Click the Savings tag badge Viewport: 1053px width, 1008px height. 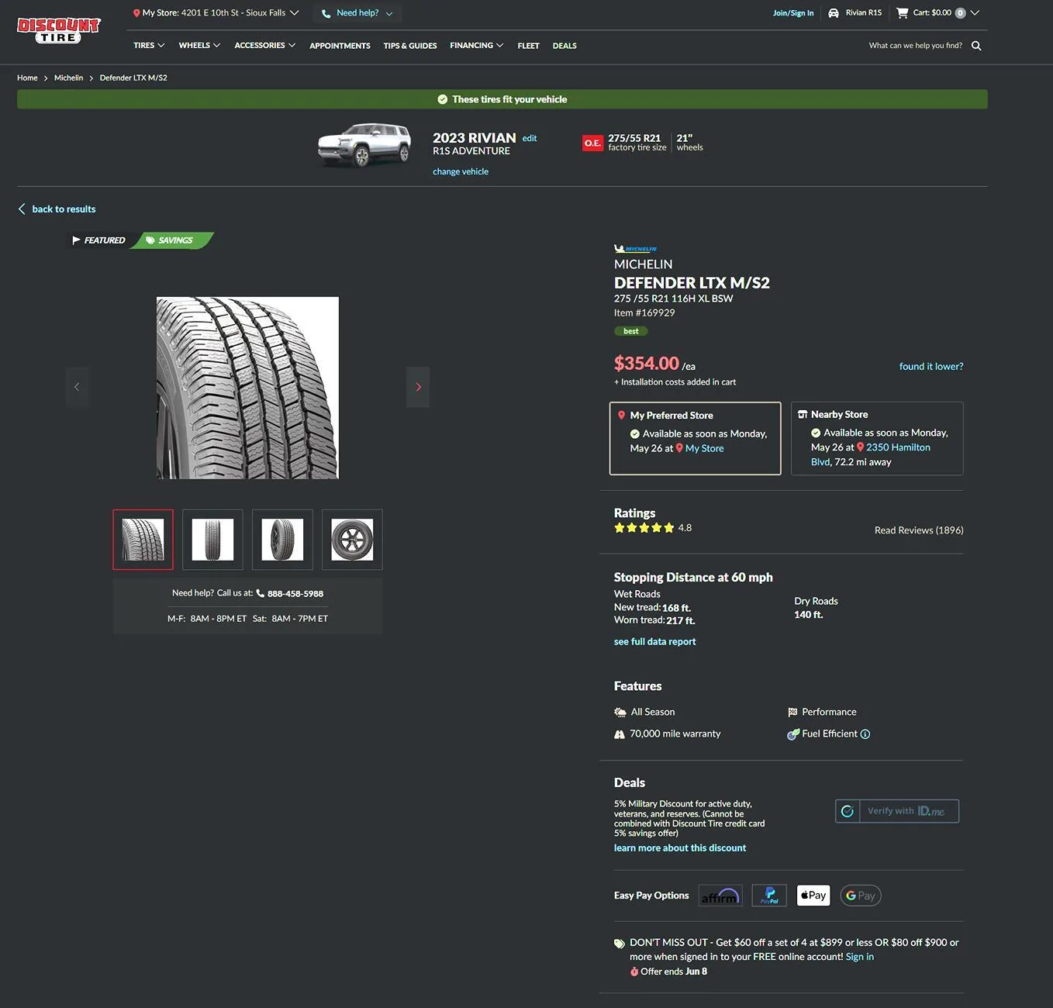171,240
